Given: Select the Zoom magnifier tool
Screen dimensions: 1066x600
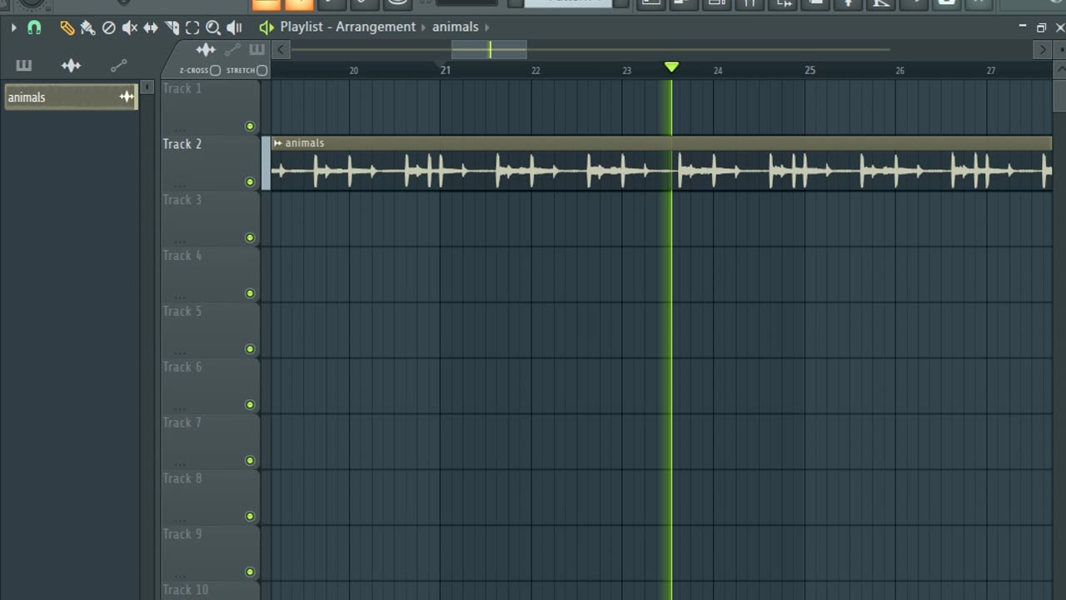Looking at the screenshot, I should click(x=213, y=27).
